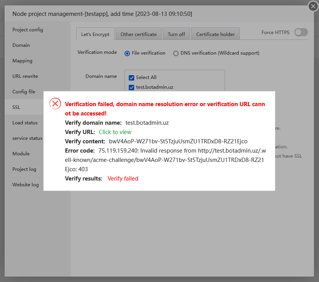Click the 'Click to view' verify URL link

pos(115,132)
